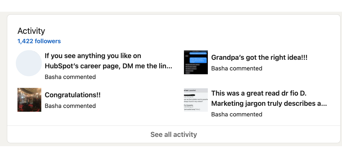View the restaurant photo thumbnail

click(x=29, y=100)
